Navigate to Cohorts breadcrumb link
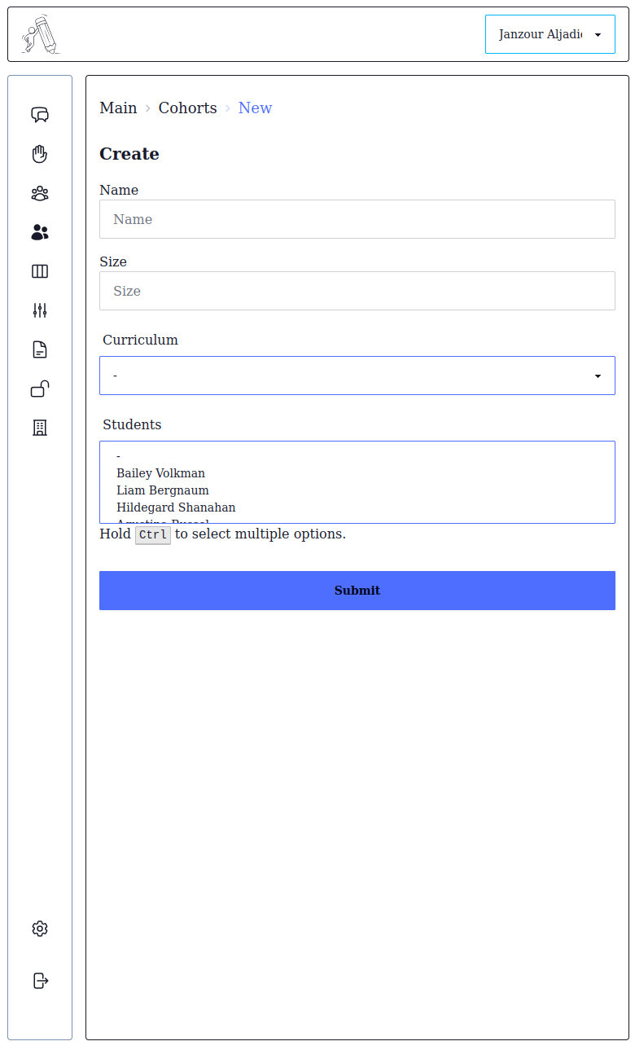The height and width of the screenshot is (1050, 635). [187, 108]
